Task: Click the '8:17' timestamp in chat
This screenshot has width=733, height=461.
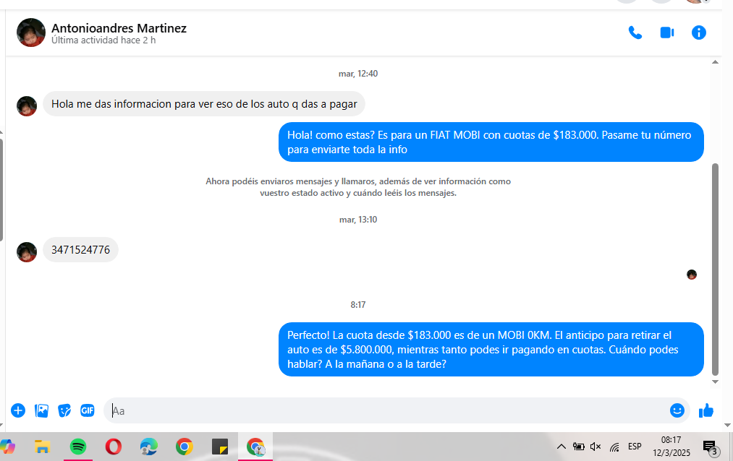Action: pos(358,305)
